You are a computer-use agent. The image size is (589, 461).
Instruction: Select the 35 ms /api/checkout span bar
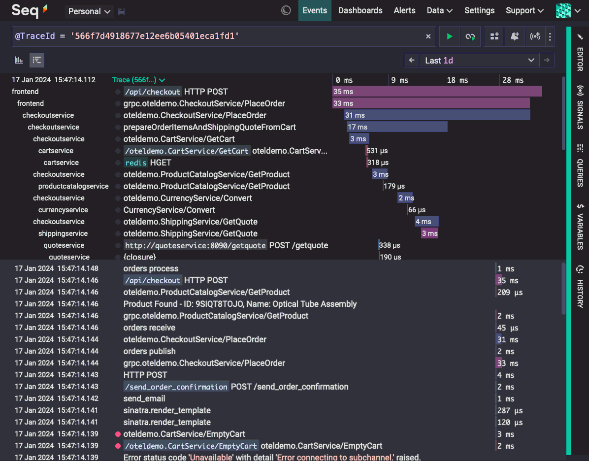click(x=437, y=91)
